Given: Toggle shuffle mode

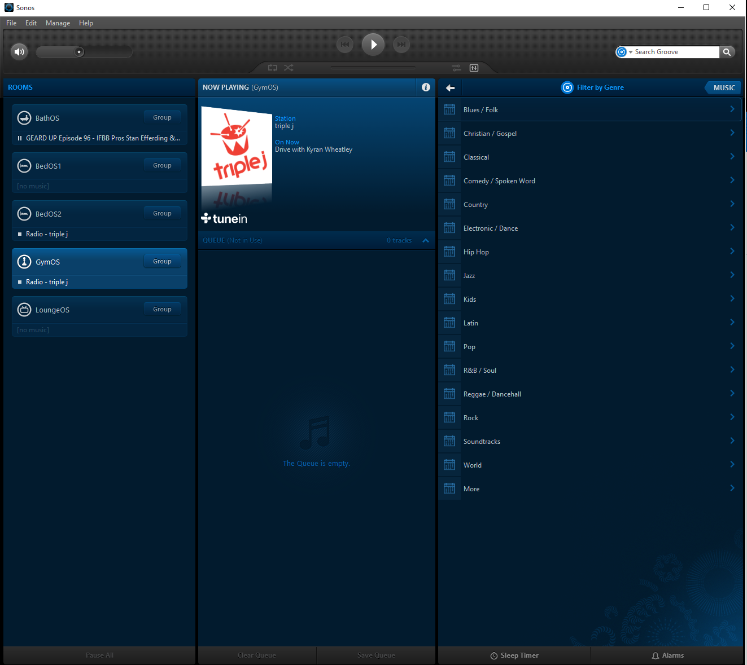Looking at the screenshot, I should tap(289, 68).
